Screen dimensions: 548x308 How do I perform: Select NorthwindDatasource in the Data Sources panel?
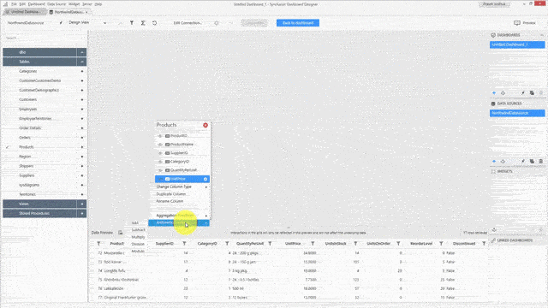pos(517,113)
